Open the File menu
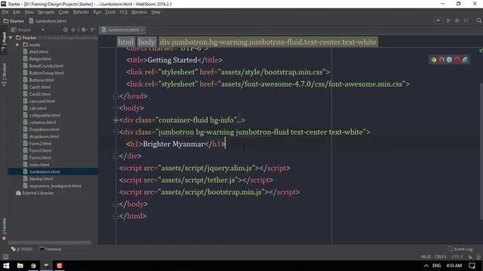This screenshot has width=483, height=271. [5, 12]
